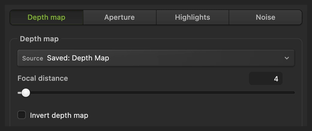
Task: Click the 'Saved: Depth Map' selection text
Action: tap(78, 58)
